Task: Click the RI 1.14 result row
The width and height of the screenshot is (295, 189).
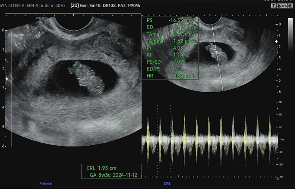Action: [165, 55]
